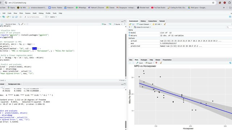Click the search icon in Environment pane
Screen dimensions: 232x130
click(228, 27)
